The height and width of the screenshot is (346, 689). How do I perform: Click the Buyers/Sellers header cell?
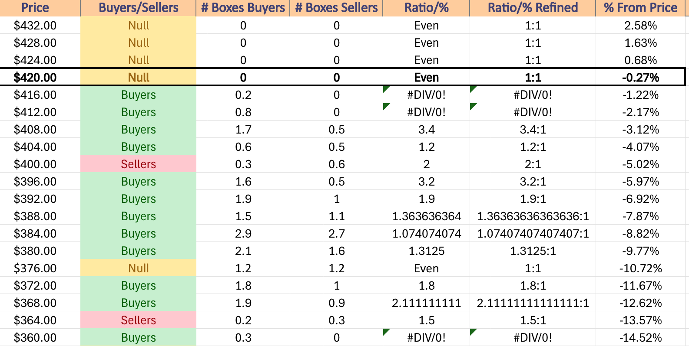(139, 8)
